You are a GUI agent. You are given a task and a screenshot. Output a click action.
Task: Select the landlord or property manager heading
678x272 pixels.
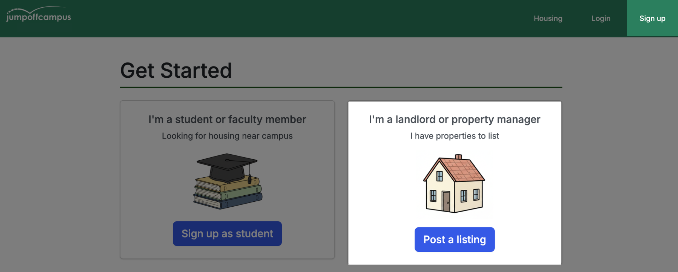454,119
